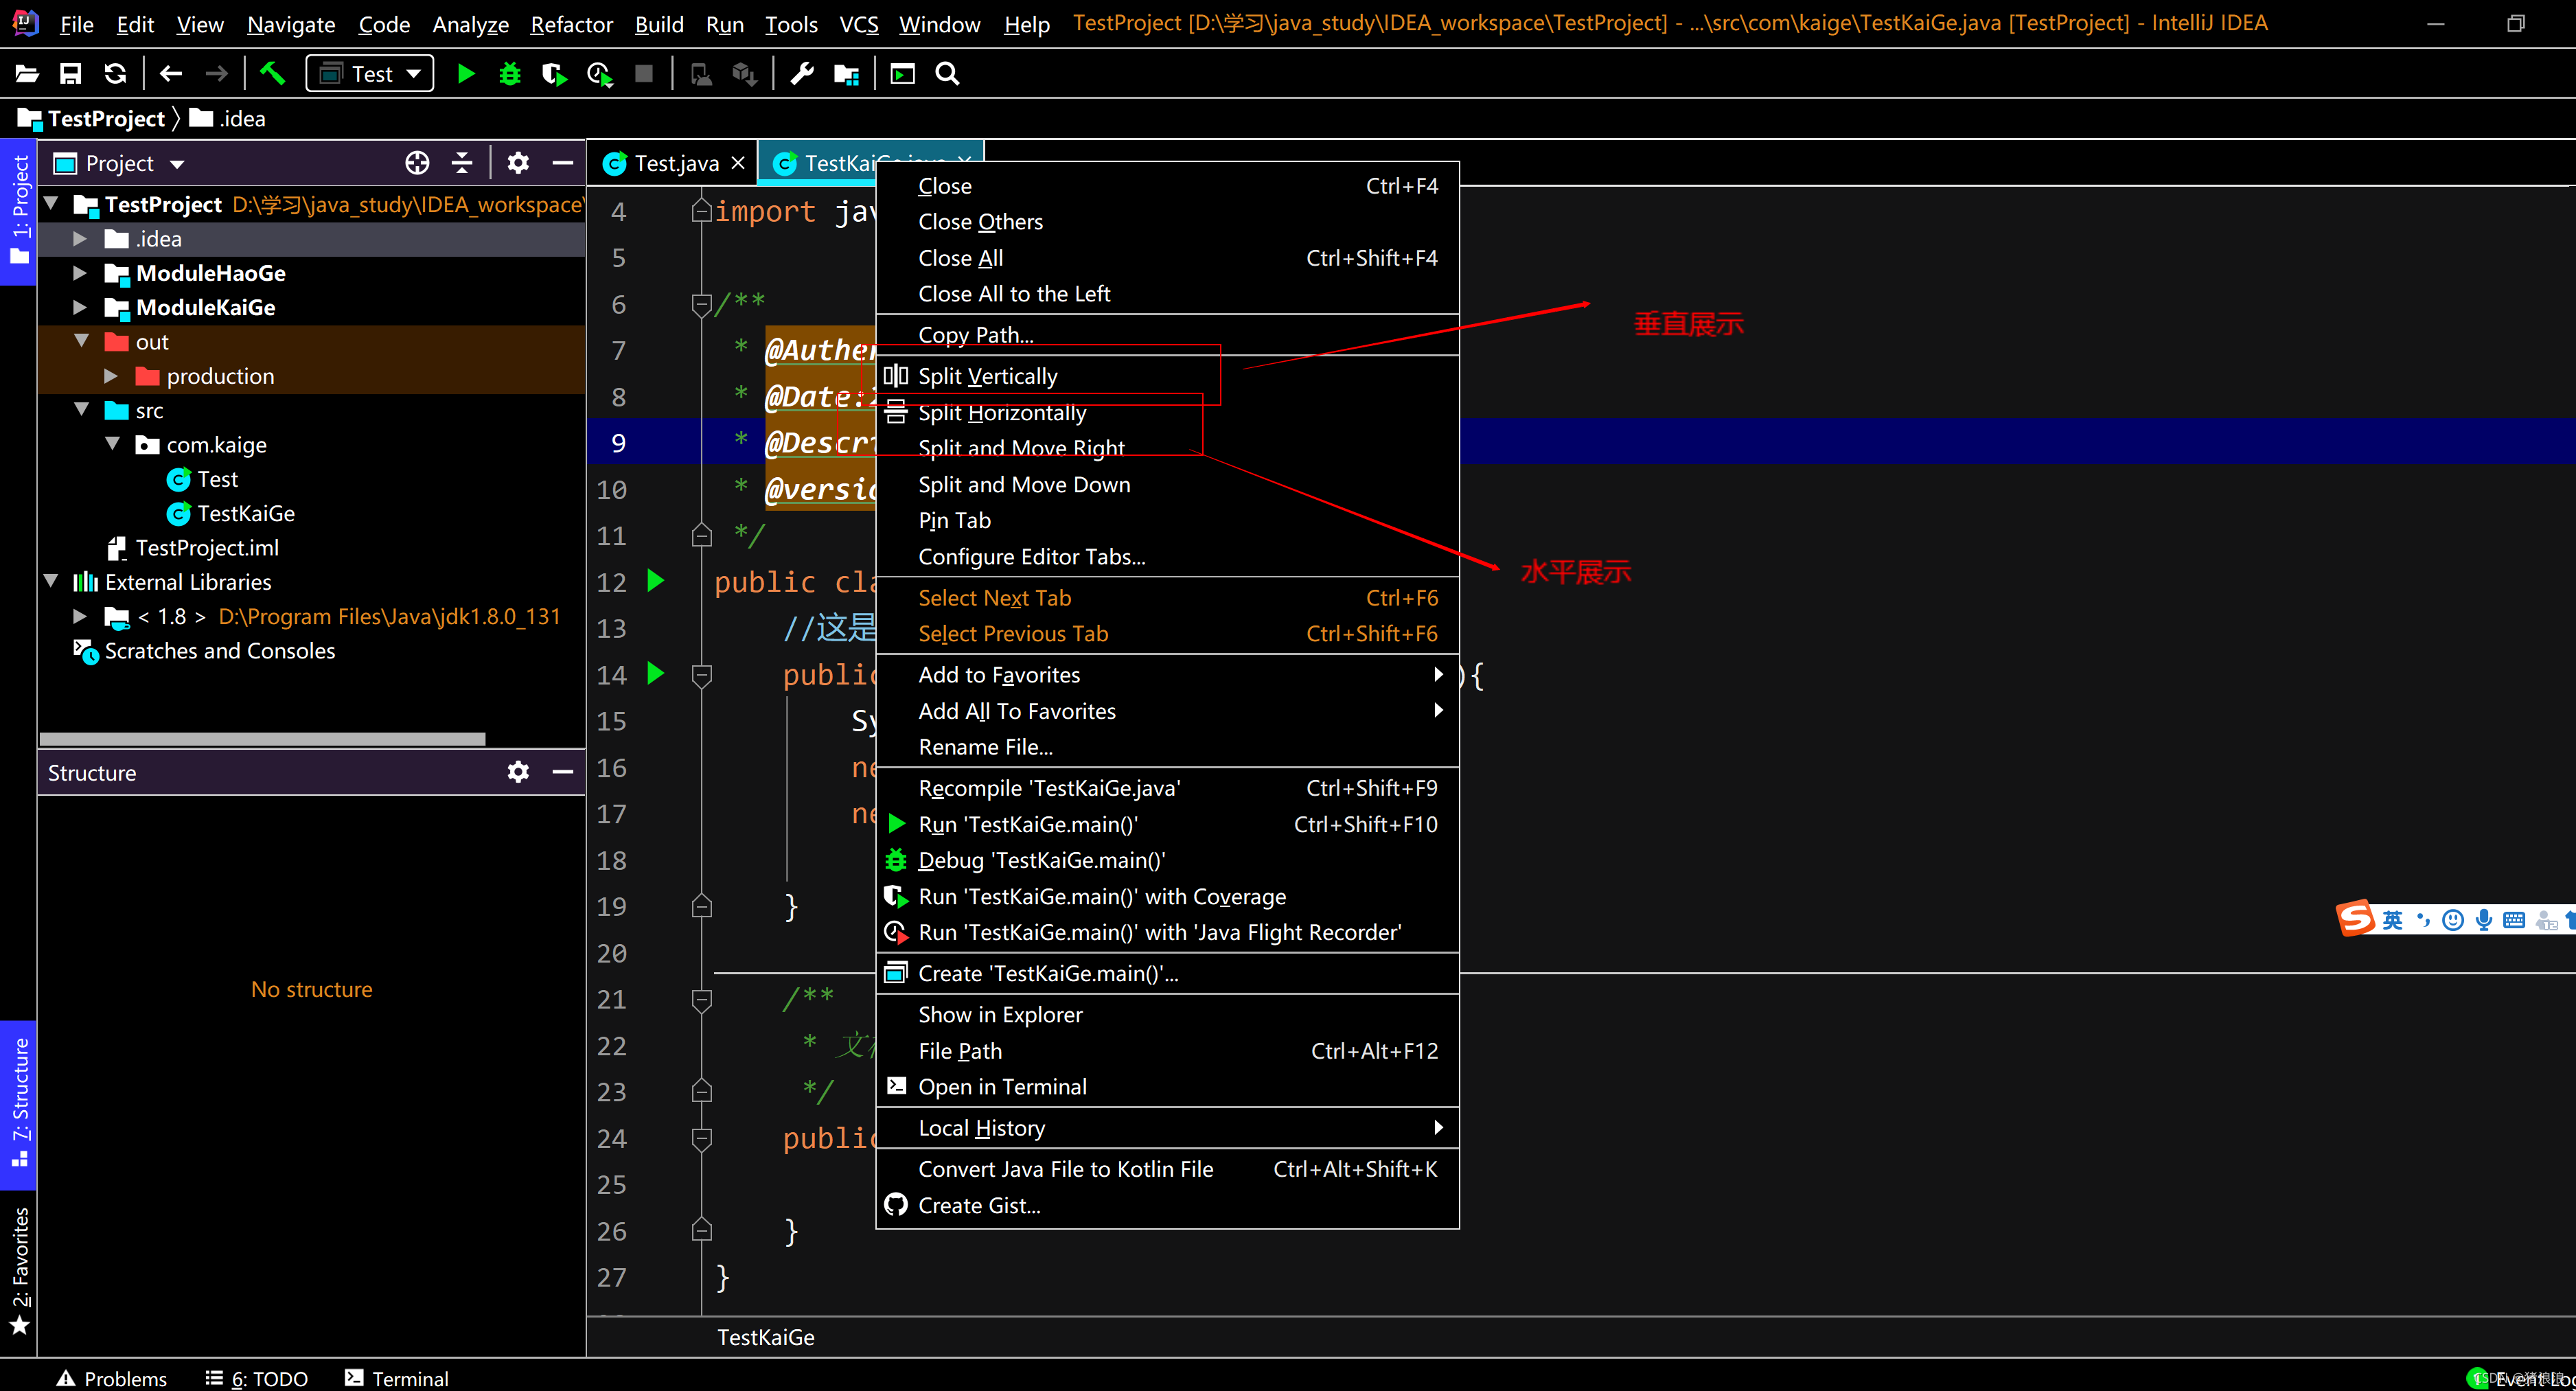Toggle the 2: Favorites side tool window
Viewport: 2576px width, 1391px height.
[x=19, y=1271]
